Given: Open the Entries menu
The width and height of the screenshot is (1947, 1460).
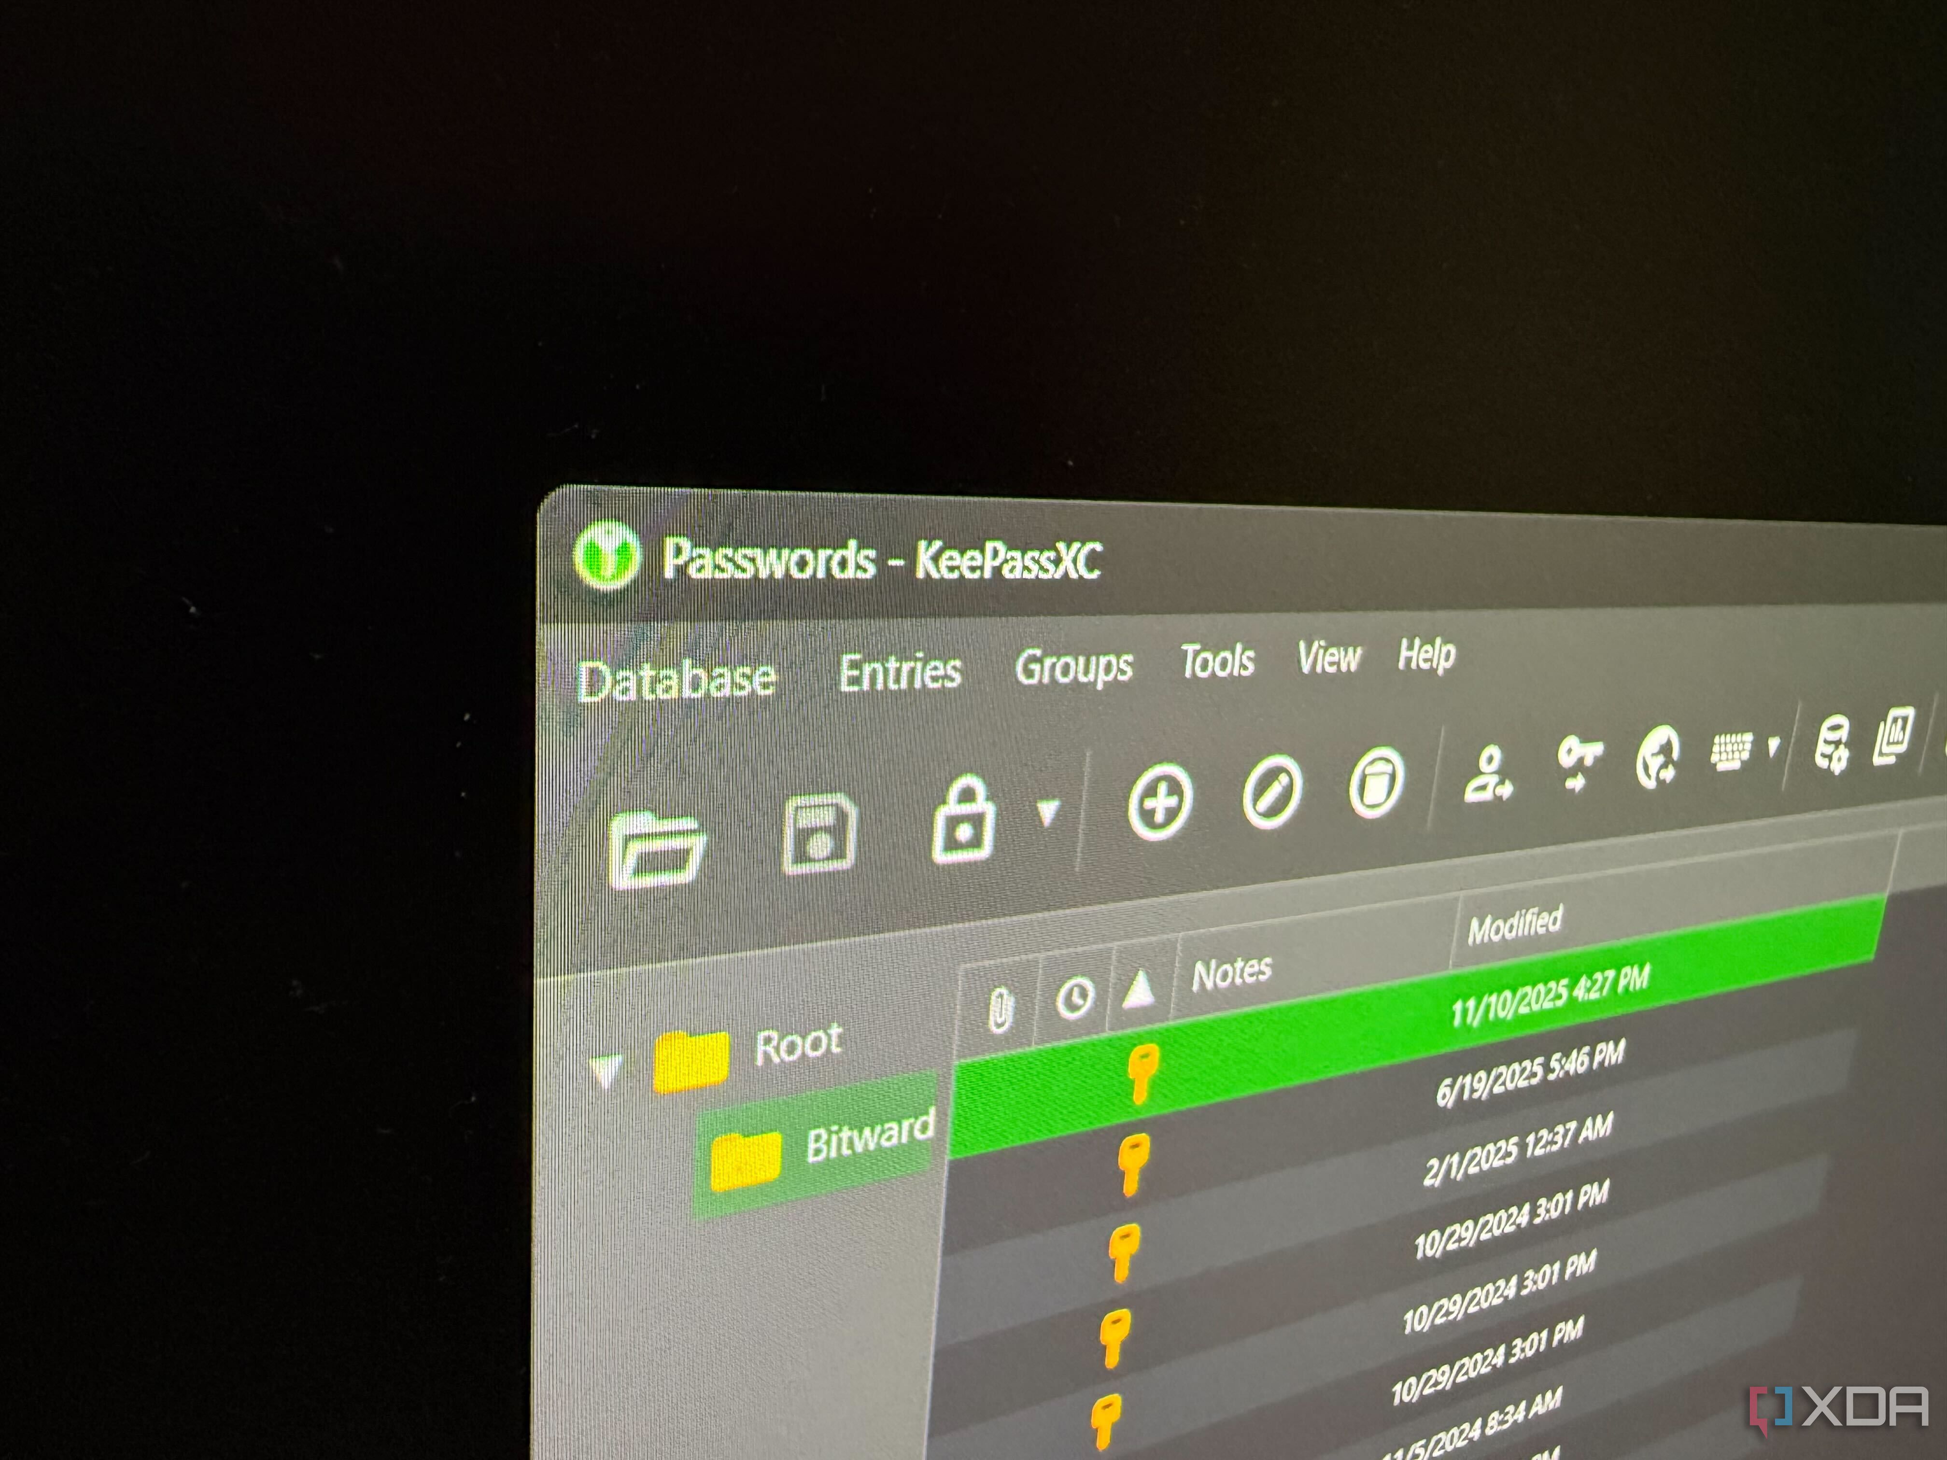Looking at the screenshot, I should [900, 673].
